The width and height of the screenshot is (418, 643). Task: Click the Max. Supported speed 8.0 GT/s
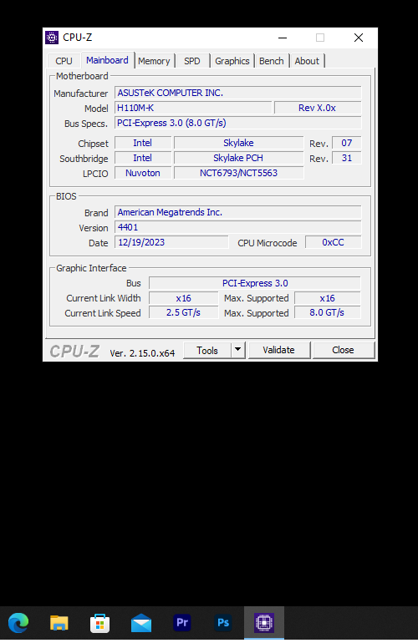(x=327, y=313)
